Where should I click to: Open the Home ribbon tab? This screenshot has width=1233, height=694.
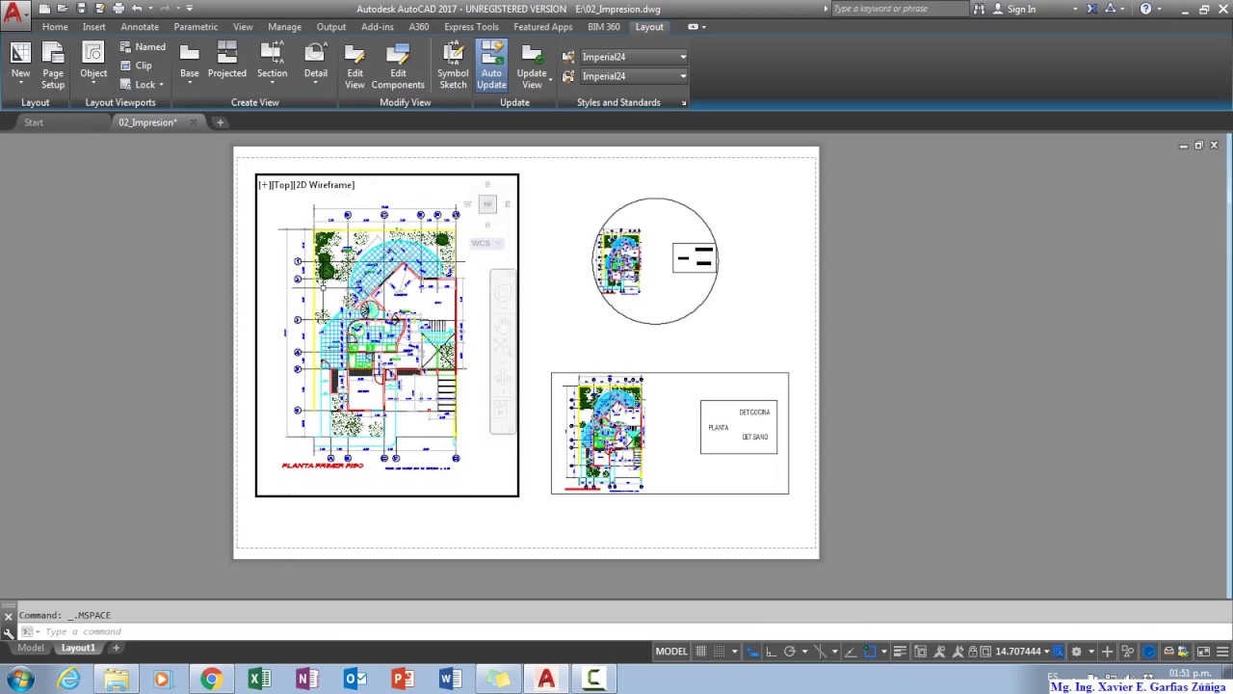(55, 27)
